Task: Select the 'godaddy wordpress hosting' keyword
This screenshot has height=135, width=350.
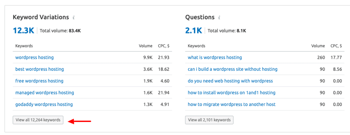Action: [x=44, y=104]
